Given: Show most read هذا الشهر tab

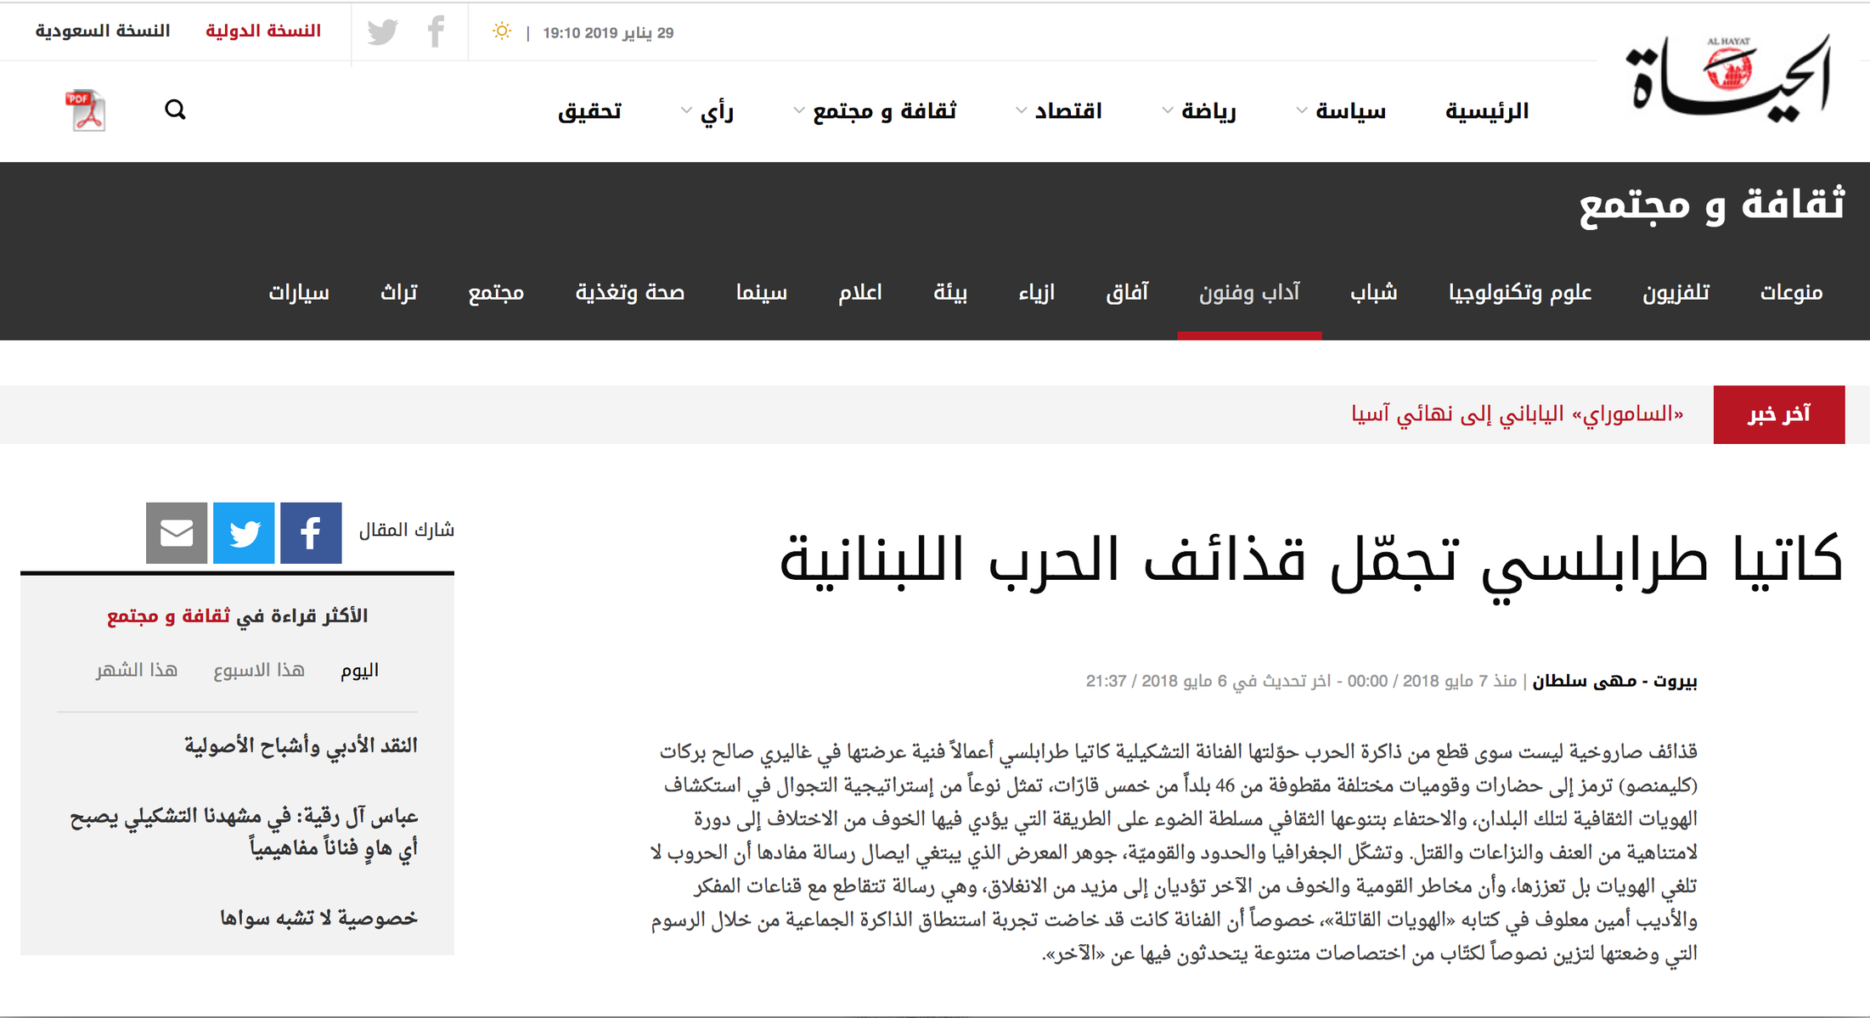Looking at the screenshot, I should (137, 671).
